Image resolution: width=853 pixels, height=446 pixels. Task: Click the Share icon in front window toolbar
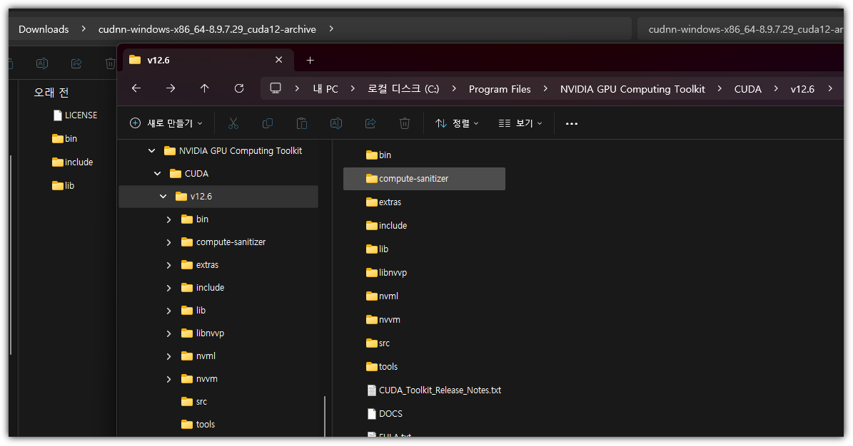(x=370, y=123)
